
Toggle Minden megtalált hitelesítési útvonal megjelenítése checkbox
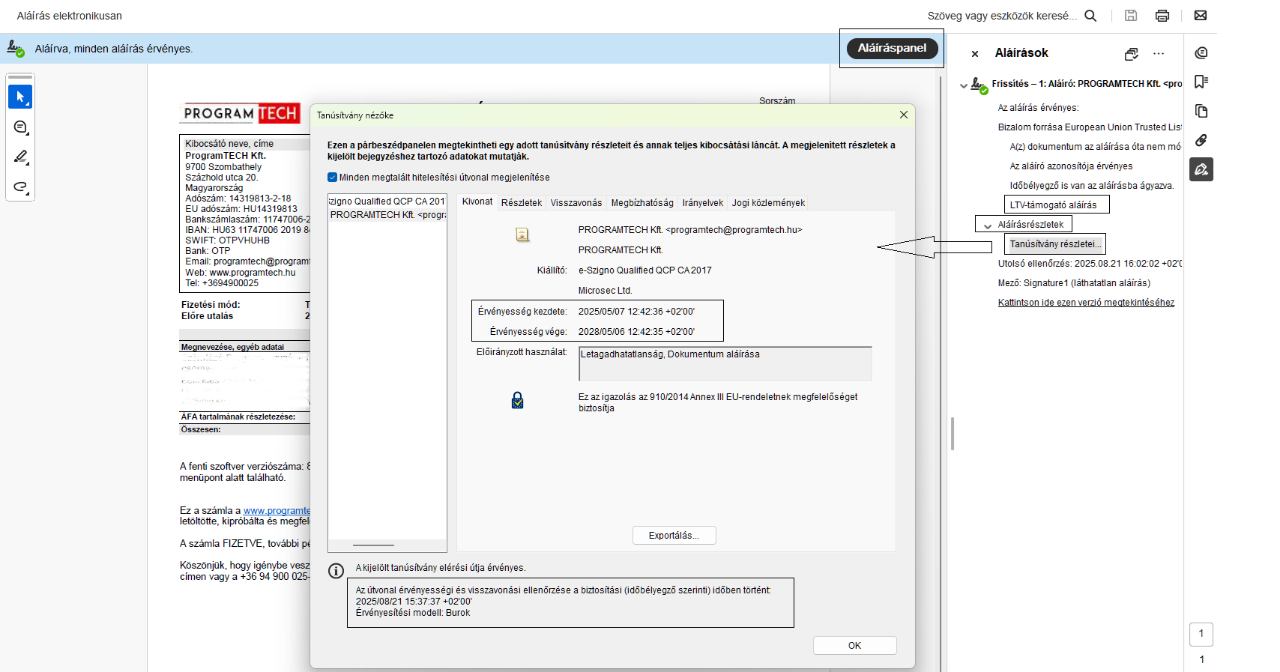tap(332, 178)
